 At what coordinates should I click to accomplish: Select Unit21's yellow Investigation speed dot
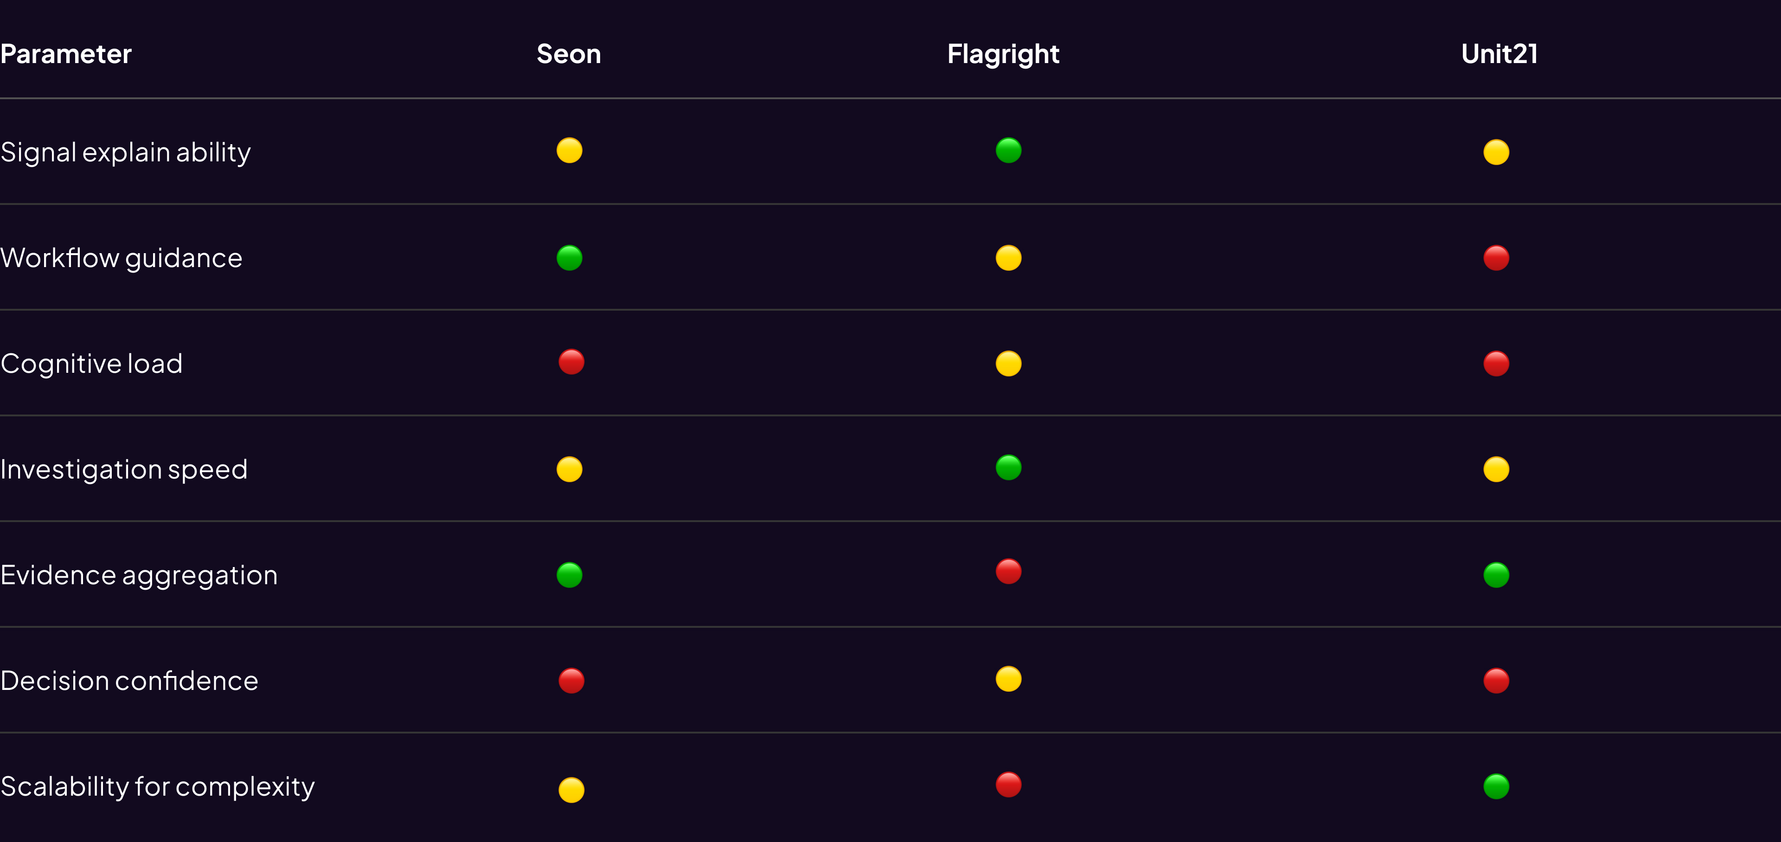pos(1495,469)
